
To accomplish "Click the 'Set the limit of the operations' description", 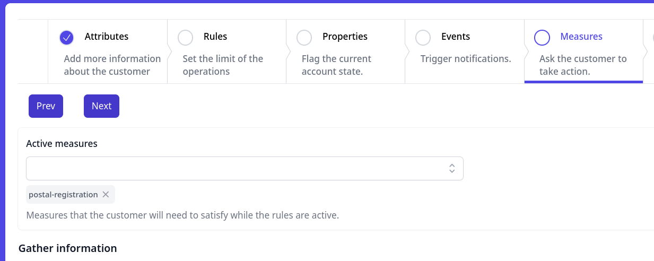I will [223, 65].
